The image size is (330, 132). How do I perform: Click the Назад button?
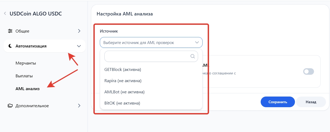[311, 102]
